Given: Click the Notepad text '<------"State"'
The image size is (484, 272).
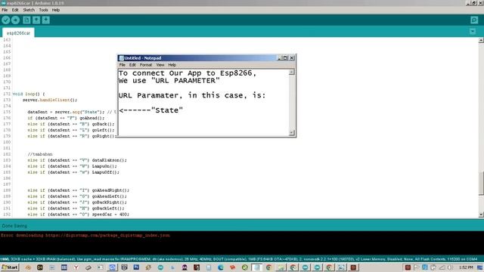Looking at the screenshot, I should click(x=151, y=110).
